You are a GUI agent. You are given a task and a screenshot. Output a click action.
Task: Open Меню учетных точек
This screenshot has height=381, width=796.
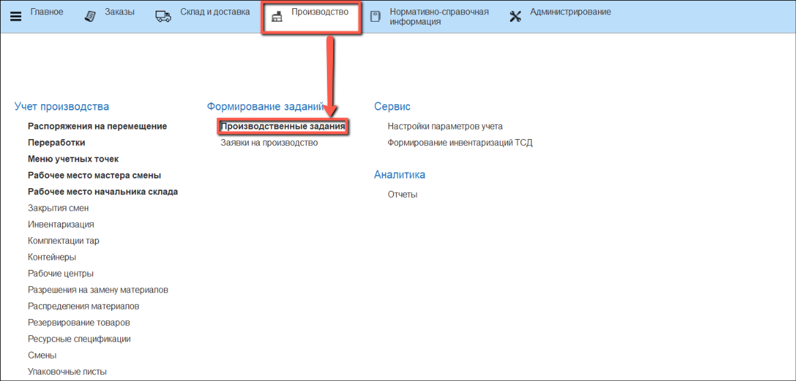coord(73,159)
